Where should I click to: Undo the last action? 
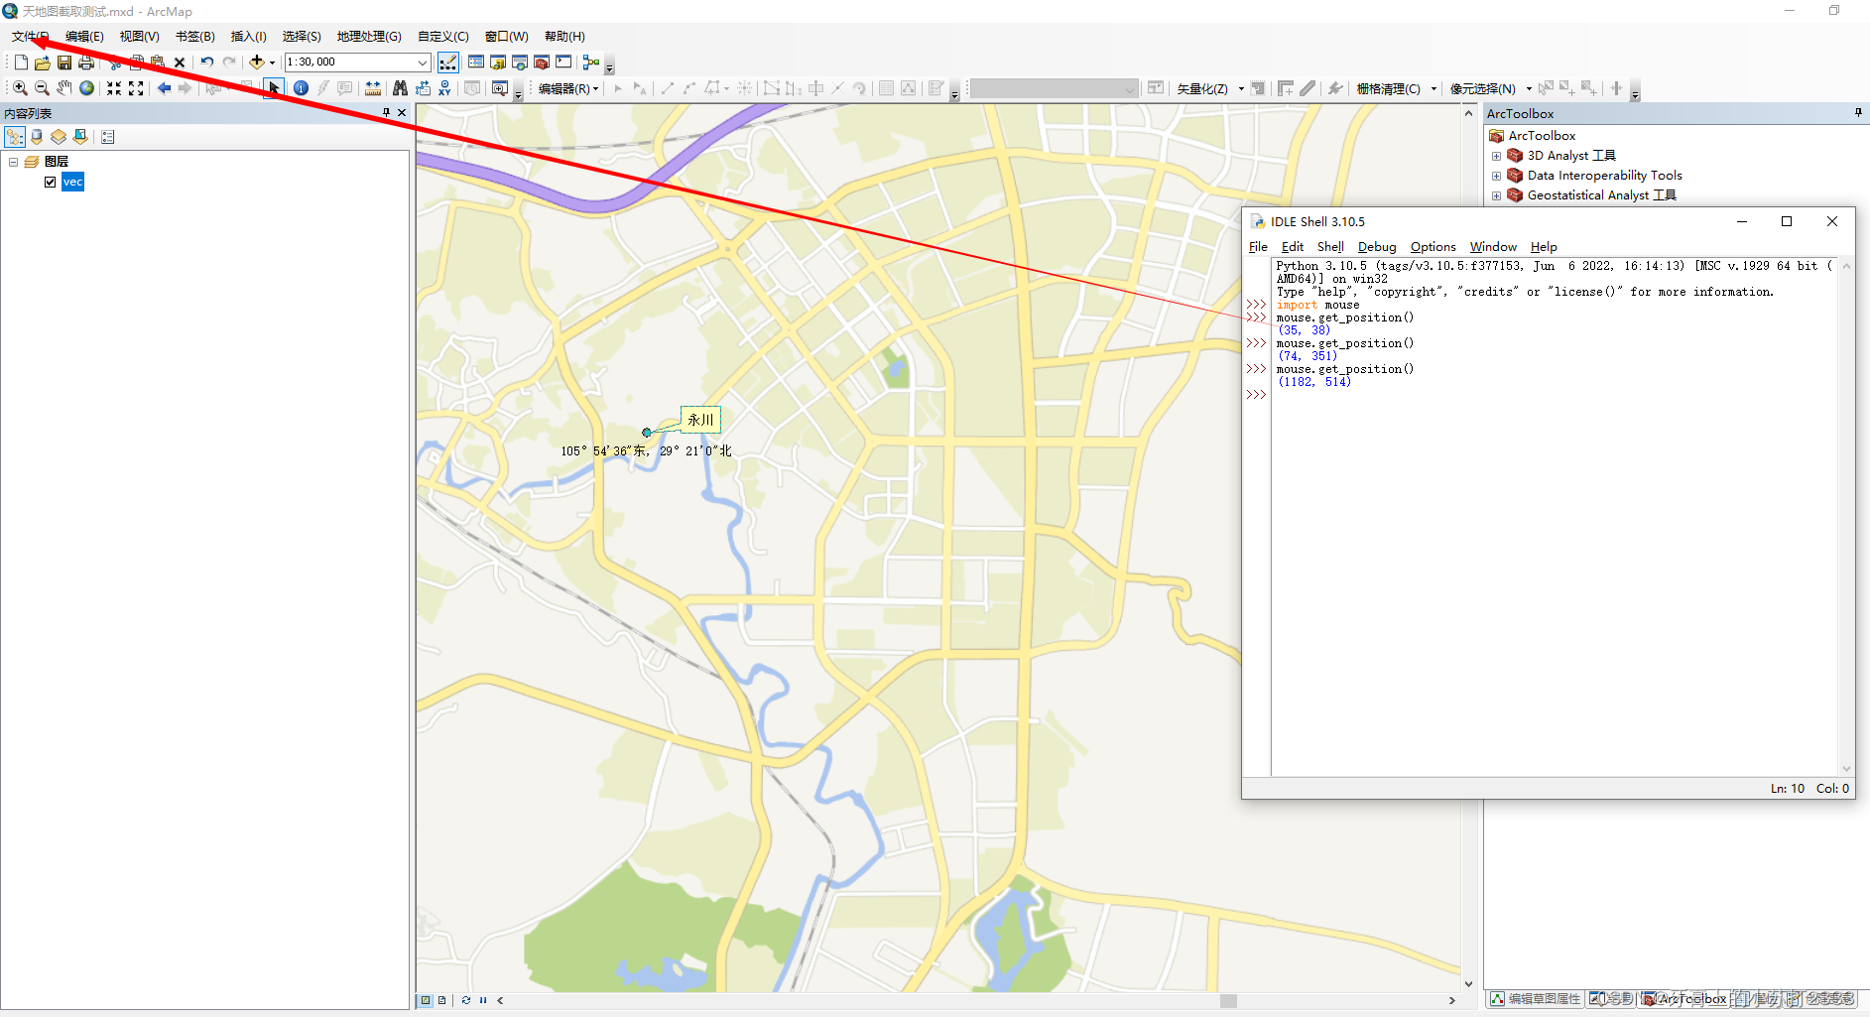(x=206, y=63)
